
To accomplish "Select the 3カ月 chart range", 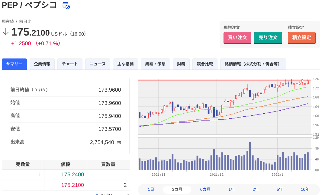I will click(177, 189).
